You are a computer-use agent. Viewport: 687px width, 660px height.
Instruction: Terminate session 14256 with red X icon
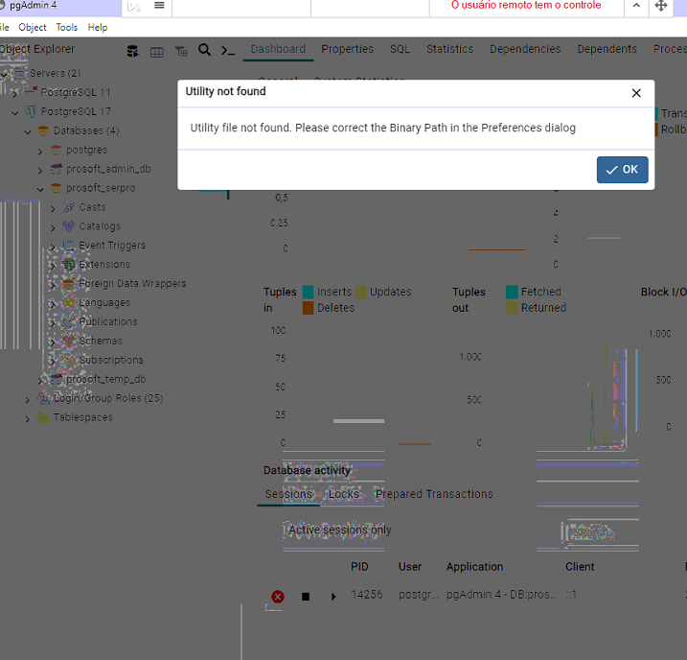(x=278, y=596)
